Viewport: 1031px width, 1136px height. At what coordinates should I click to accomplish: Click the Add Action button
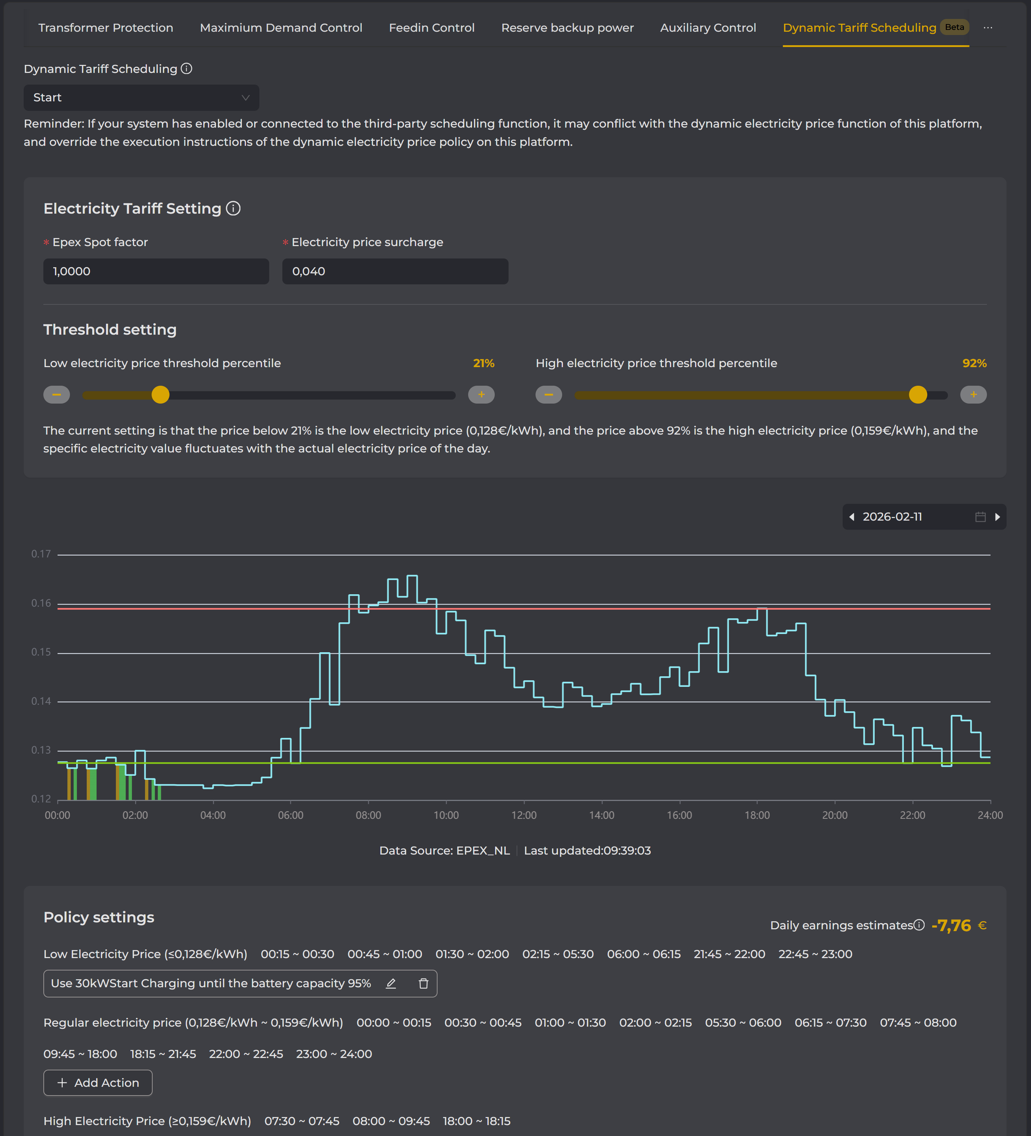click(x=98, y=1082)
